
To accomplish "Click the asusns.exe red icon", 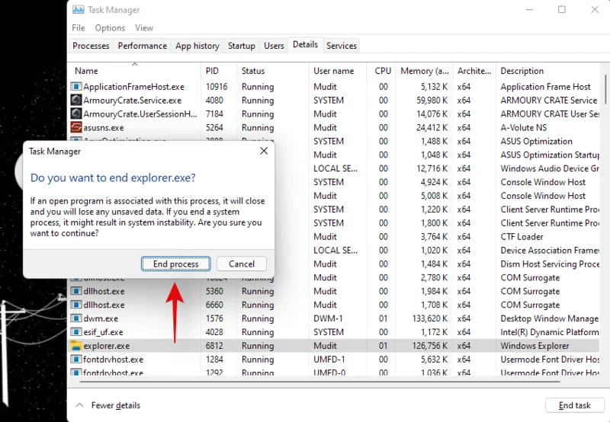I will pos(76,128).
